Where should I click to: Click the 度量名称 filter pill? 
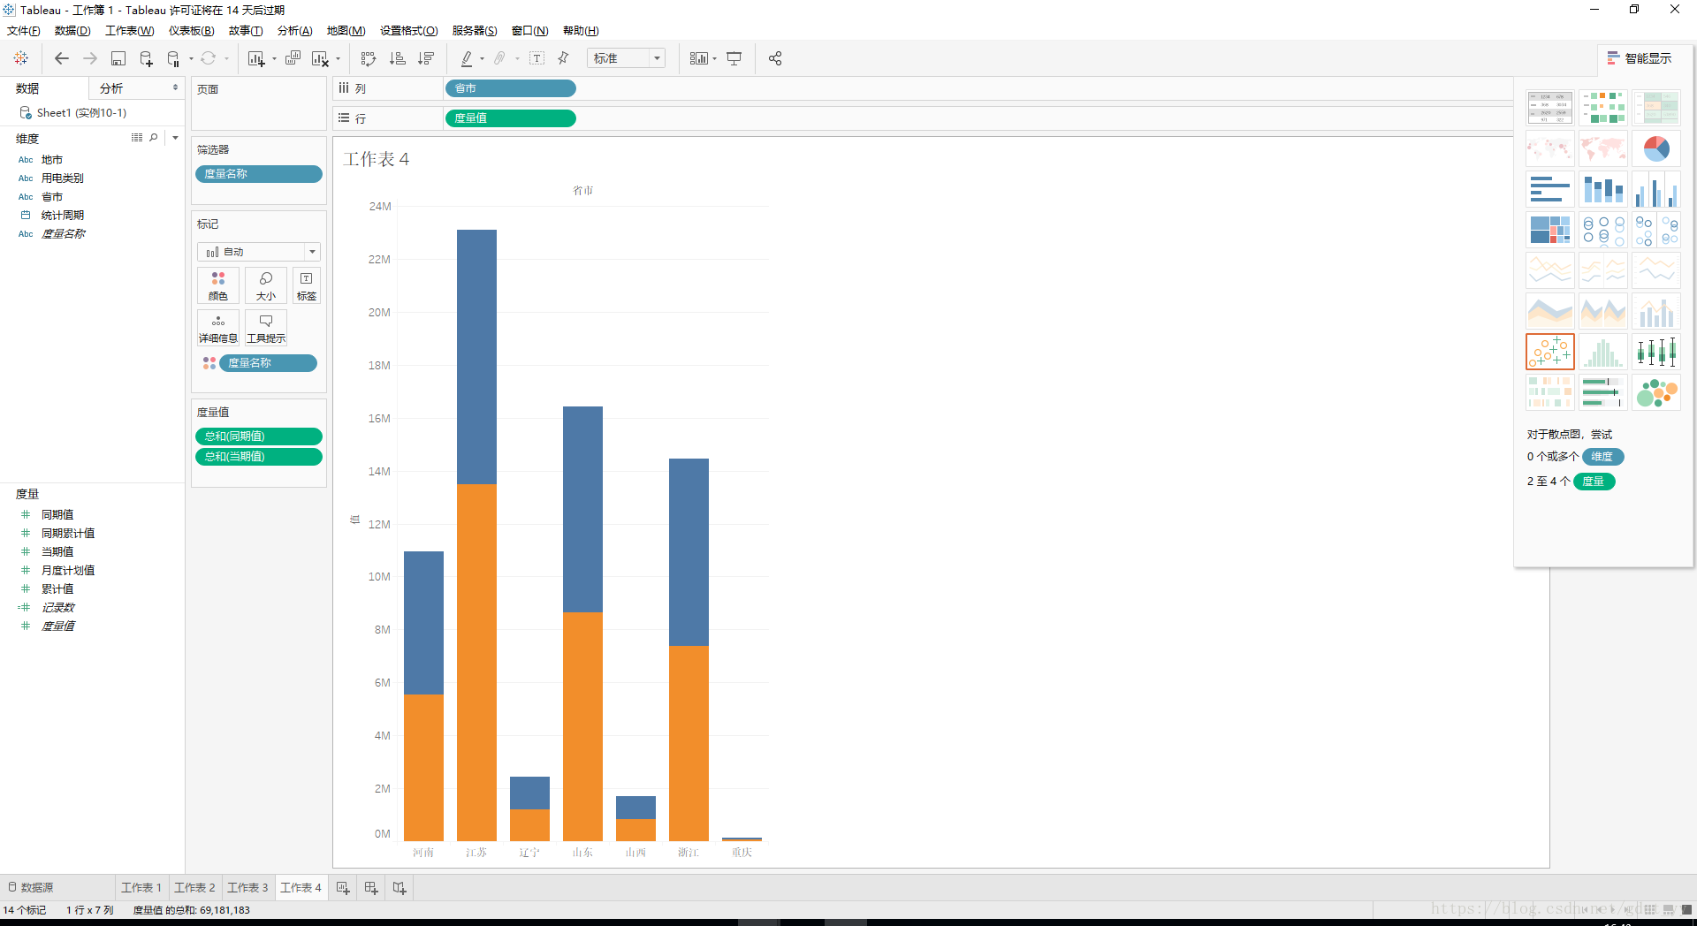[x=259, y=174]
